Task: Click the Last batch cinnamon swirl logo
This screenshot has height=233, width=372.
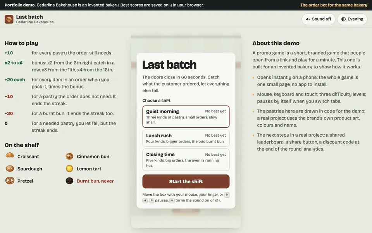Action: 9,19
